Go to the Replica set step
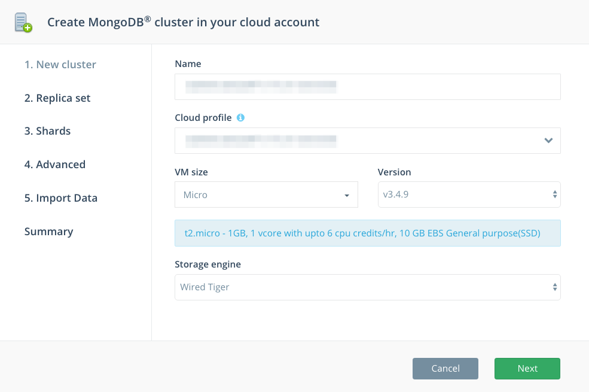This screenshot has height=392, width=589. click(x=57, y=98)
